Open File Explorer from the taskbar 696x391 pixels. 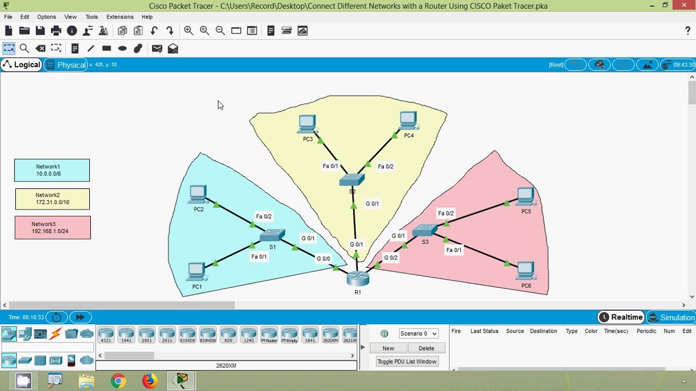(86, 381)
